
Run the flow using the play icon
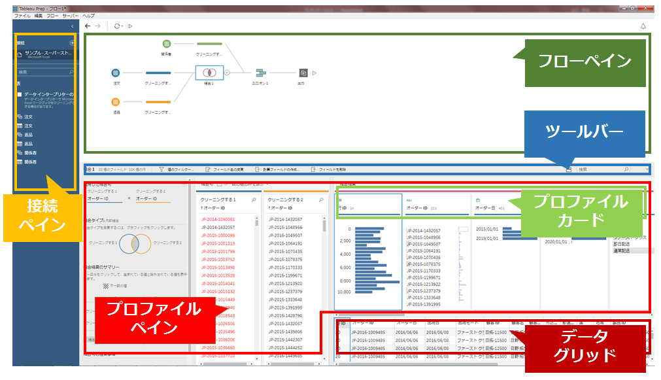tap(130, 26)
